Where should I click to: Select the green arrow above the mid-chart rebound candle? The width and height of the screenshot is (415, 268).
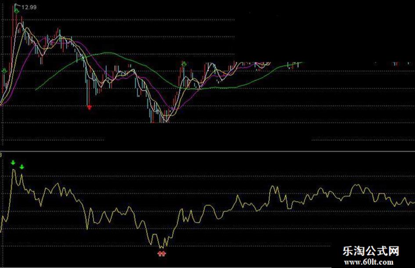(x=184, y=64)
